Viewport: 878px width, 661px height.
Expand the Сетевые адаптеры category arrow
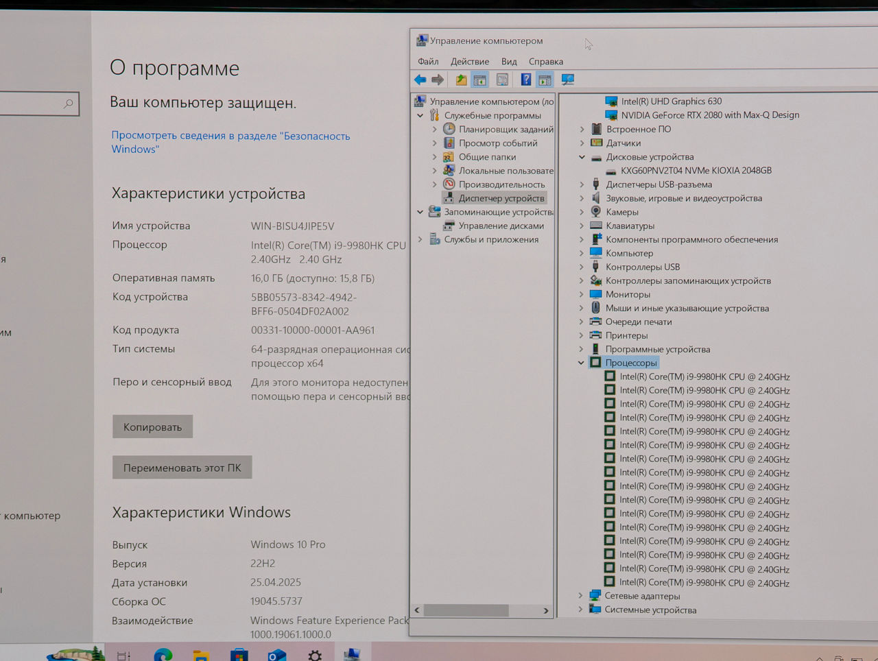point(580,596)
